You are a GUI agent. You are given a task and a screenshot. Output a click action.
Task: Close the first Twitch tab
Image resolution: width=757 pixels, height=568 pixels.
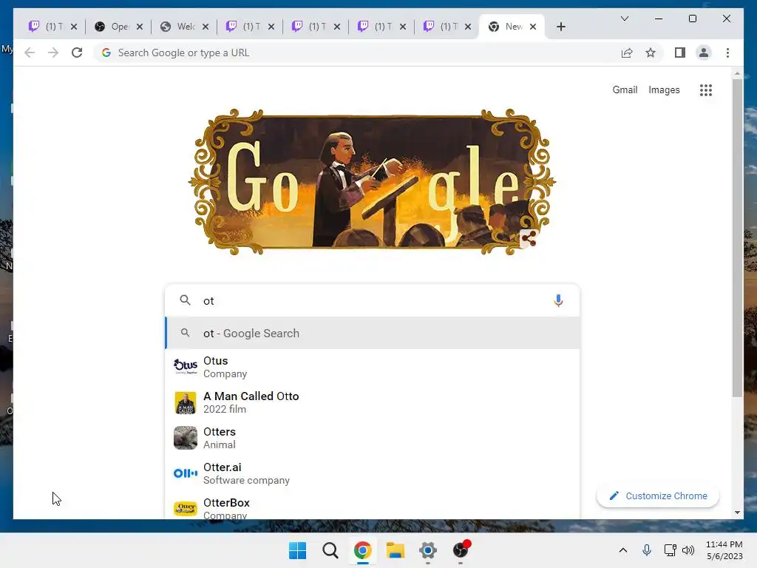point(74,27)
